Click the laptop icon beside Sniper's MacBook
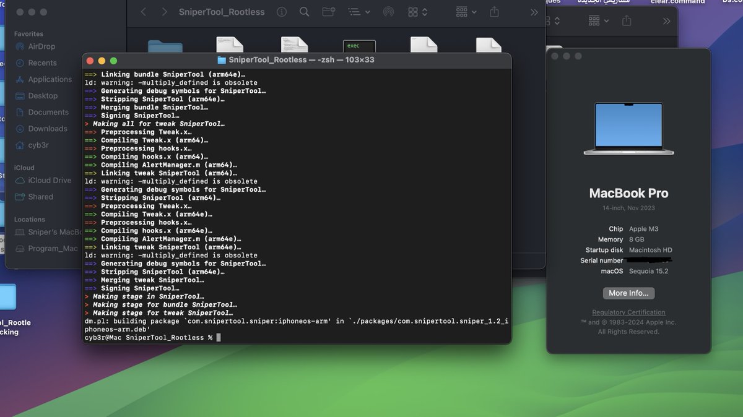 click(19, 232)
